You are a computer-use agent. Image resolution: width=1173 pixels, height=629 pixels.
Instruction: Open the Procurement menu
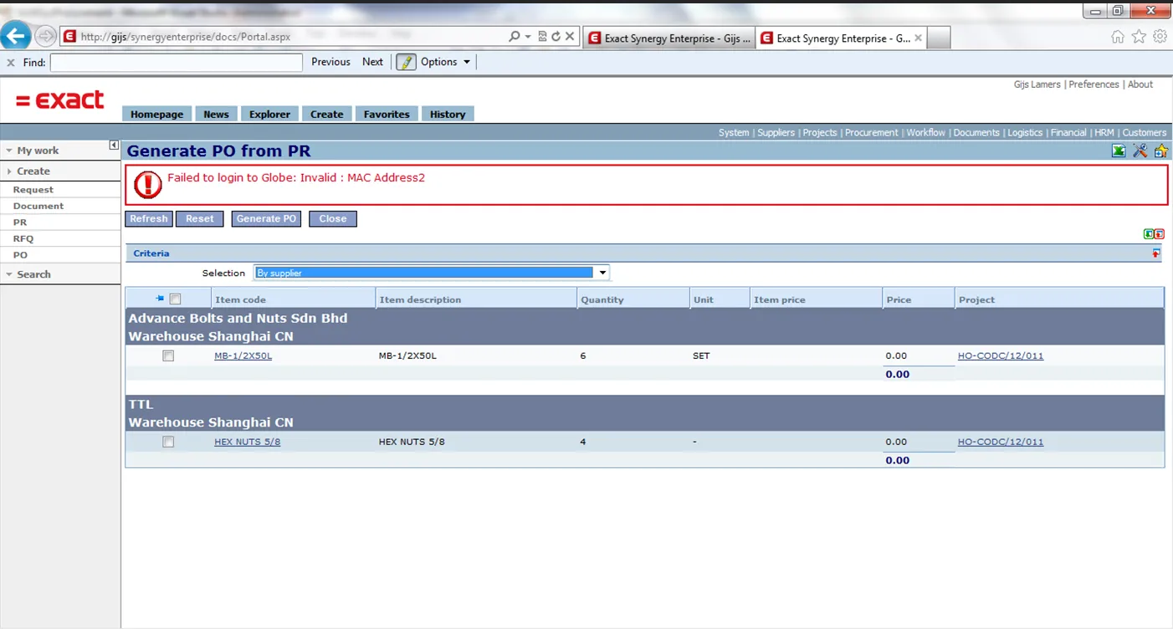(871, 132)
